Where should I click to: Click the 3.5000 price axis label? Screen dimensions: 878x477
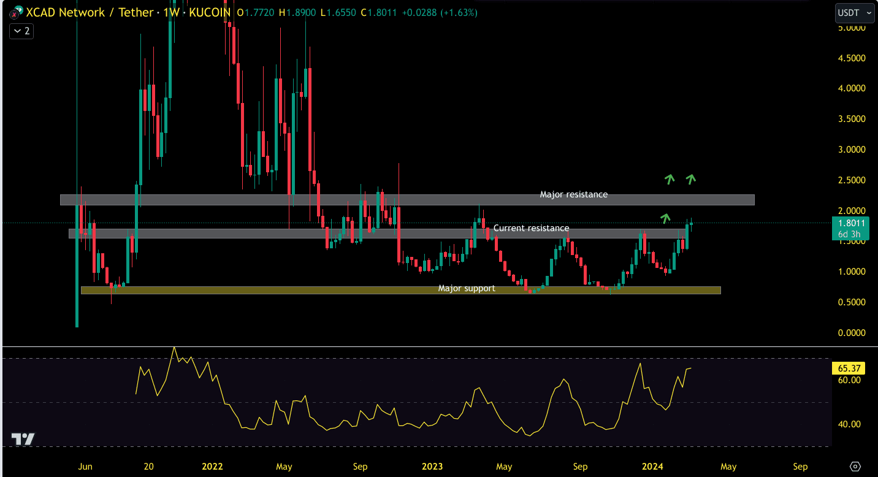(853, 119)
